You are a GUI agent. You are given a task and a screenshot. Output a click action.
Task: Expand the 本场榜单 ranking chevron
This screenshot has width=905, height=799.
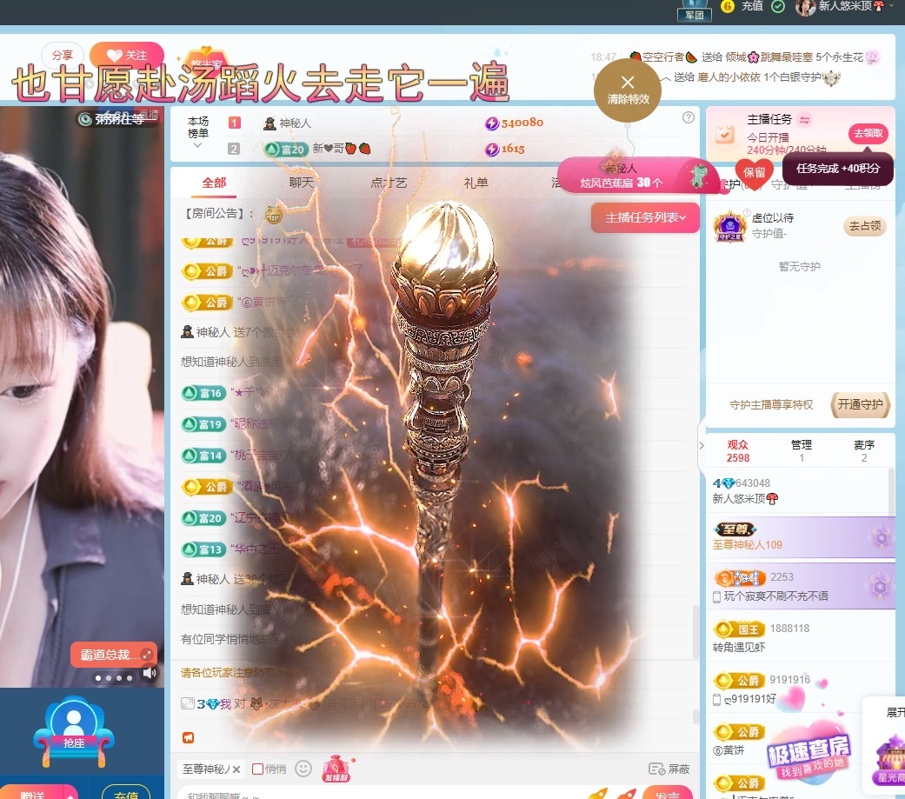(197, 145)
